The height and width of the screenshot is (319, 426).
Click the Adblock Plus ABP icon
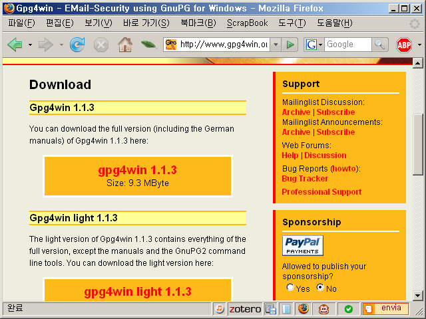404,45
